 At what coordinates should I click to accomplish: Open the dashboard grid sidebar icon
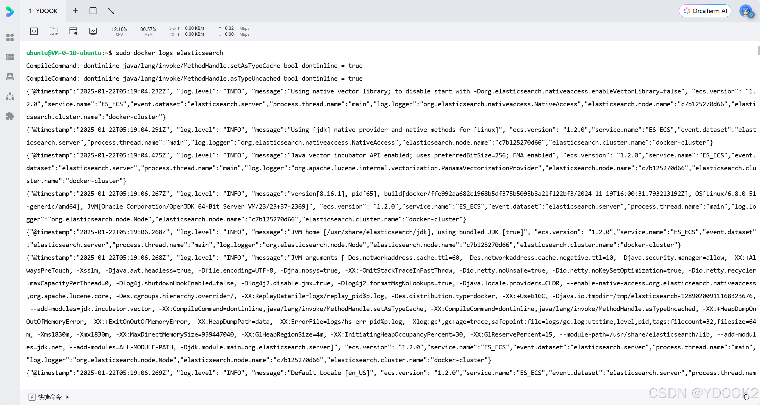tap(10, 37)
